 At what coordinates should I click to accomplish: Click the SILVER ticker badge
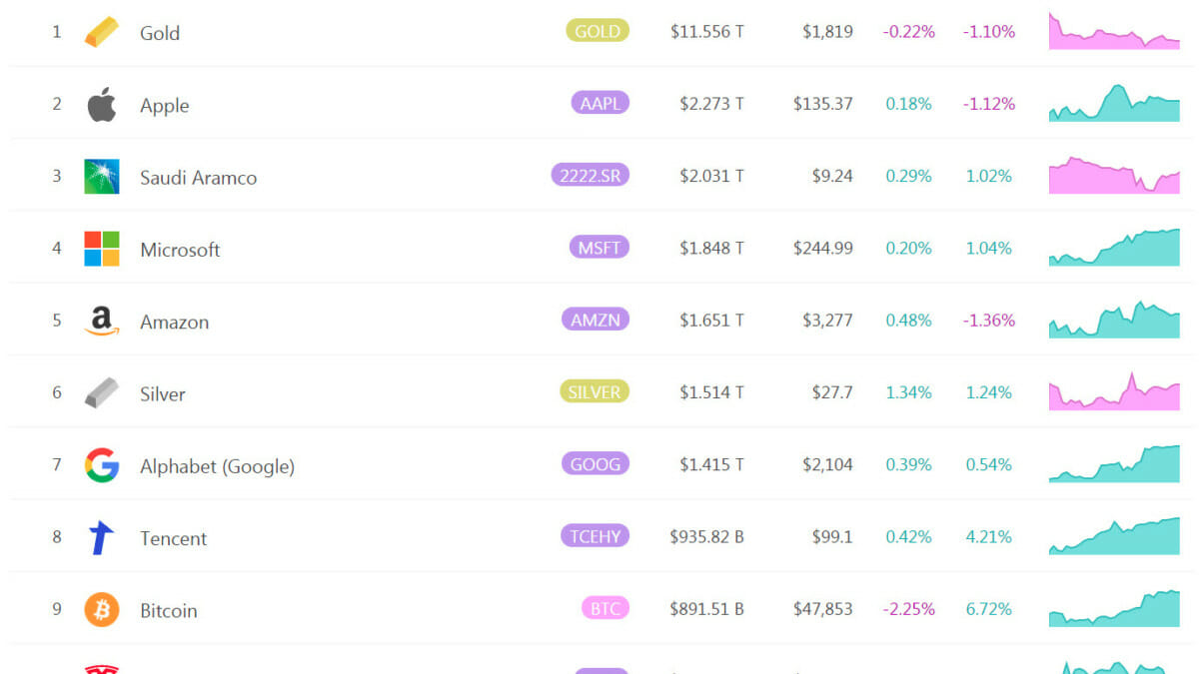pyautogui.click(x=595, y=391)
